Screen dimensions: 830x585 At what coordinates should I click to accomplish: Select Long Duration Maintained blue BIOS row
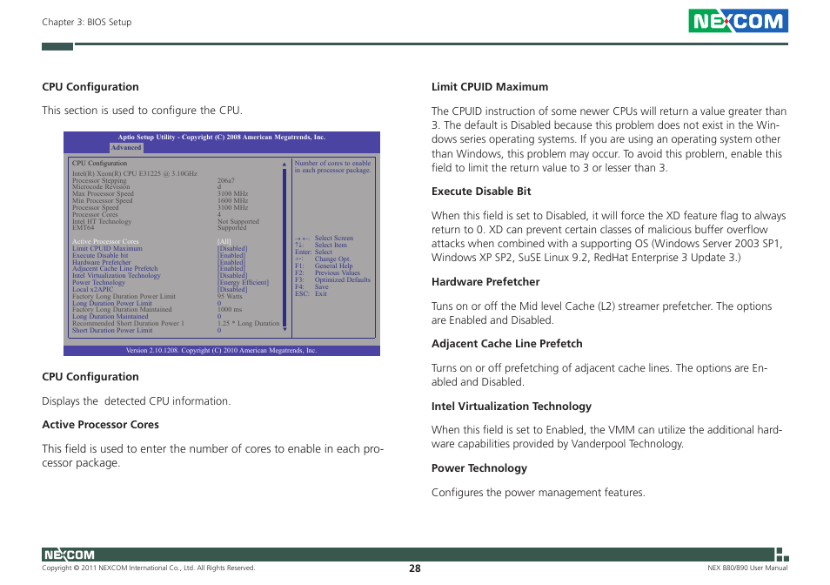[147, 317]
